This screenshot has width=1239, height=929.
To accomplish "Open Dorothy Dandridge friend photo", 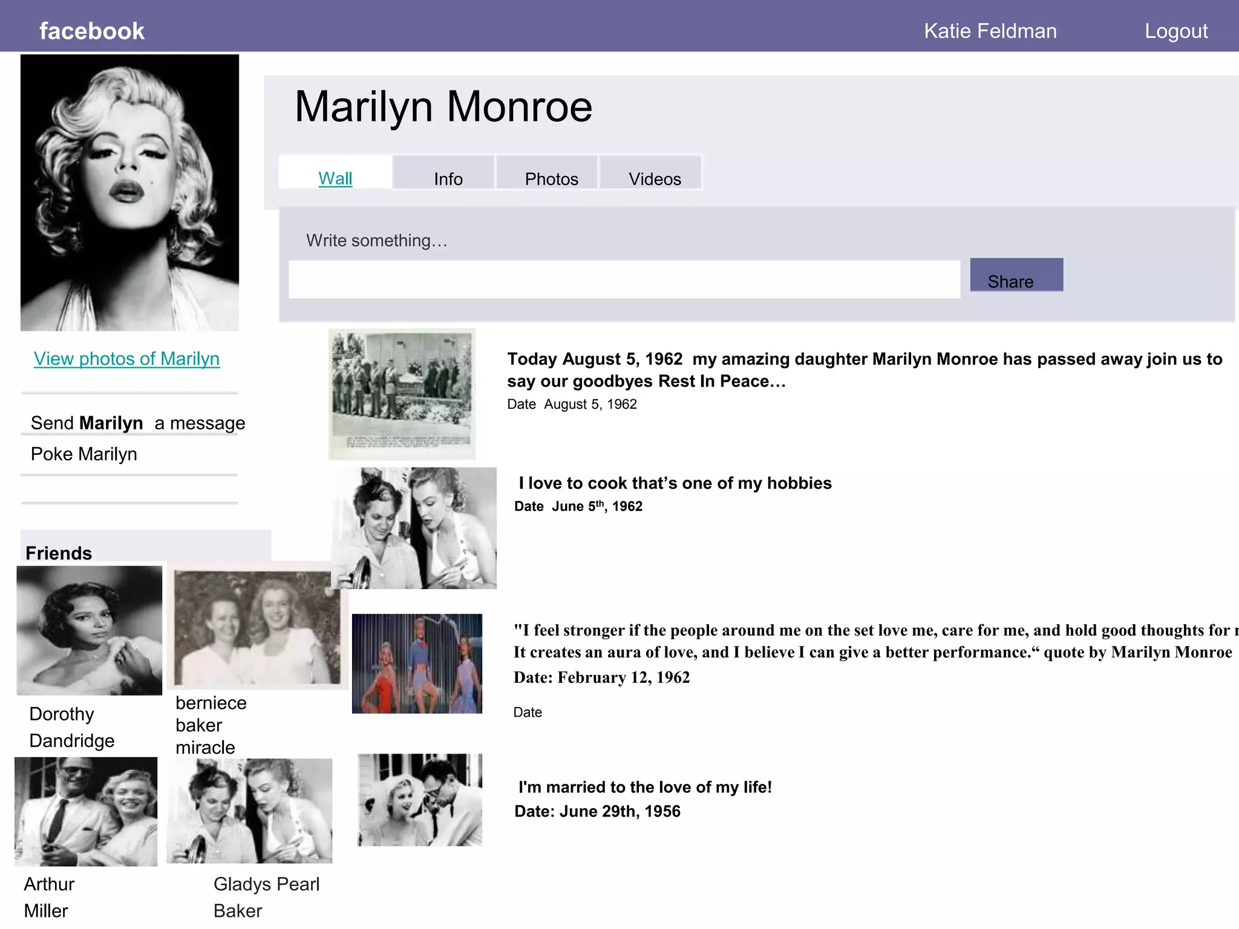I will pos(89,630).
